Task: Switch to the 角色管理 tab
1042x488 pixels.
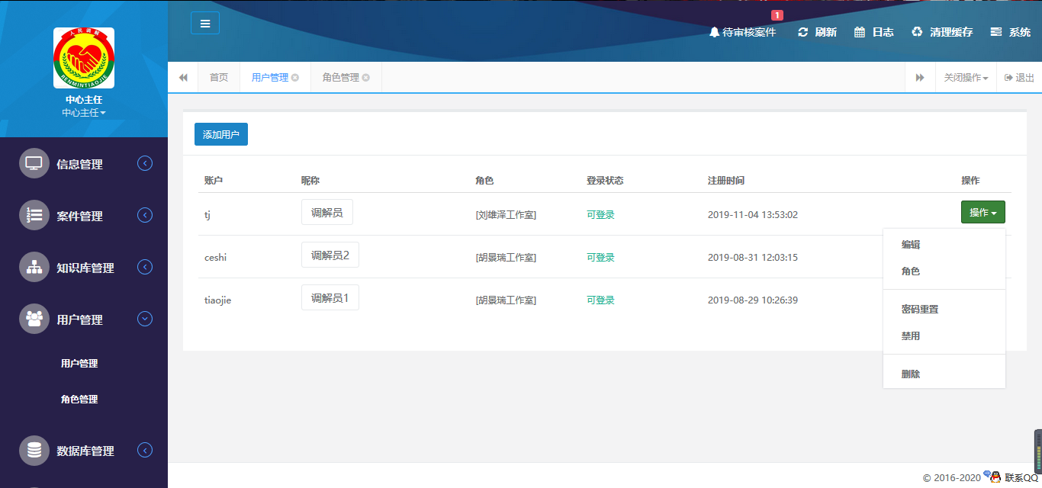Action: [x=340, y=77]
